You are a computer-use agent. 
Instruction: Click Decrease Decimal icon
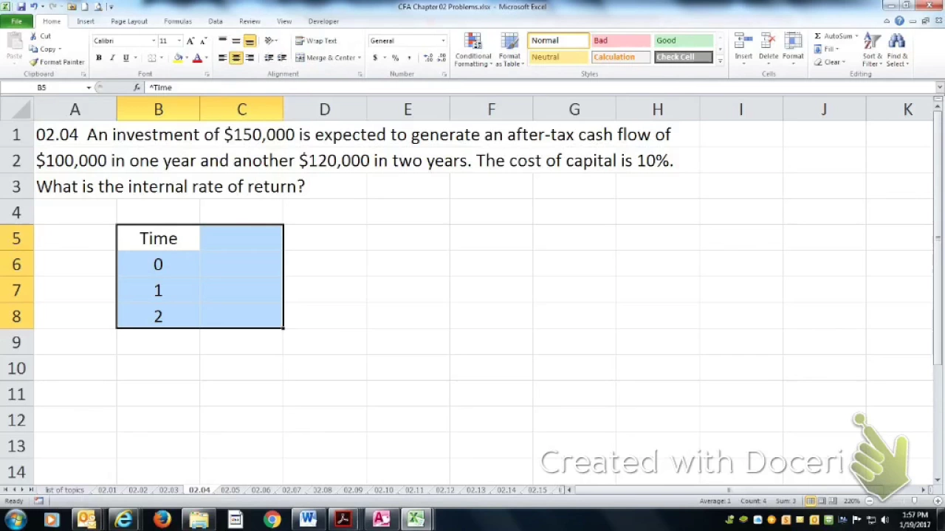[441, 58]
